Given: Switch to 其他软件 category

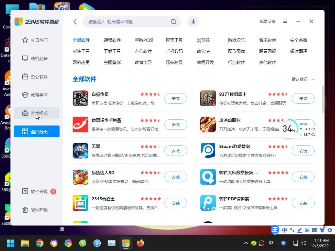Looking at the screenshot, I should click(x=268, y=62).
